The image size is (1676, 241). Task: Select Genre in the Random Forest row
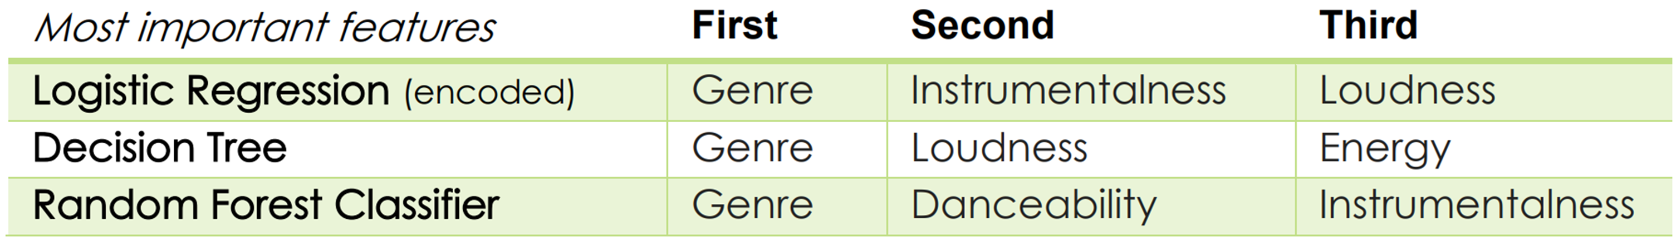point(752,205)
